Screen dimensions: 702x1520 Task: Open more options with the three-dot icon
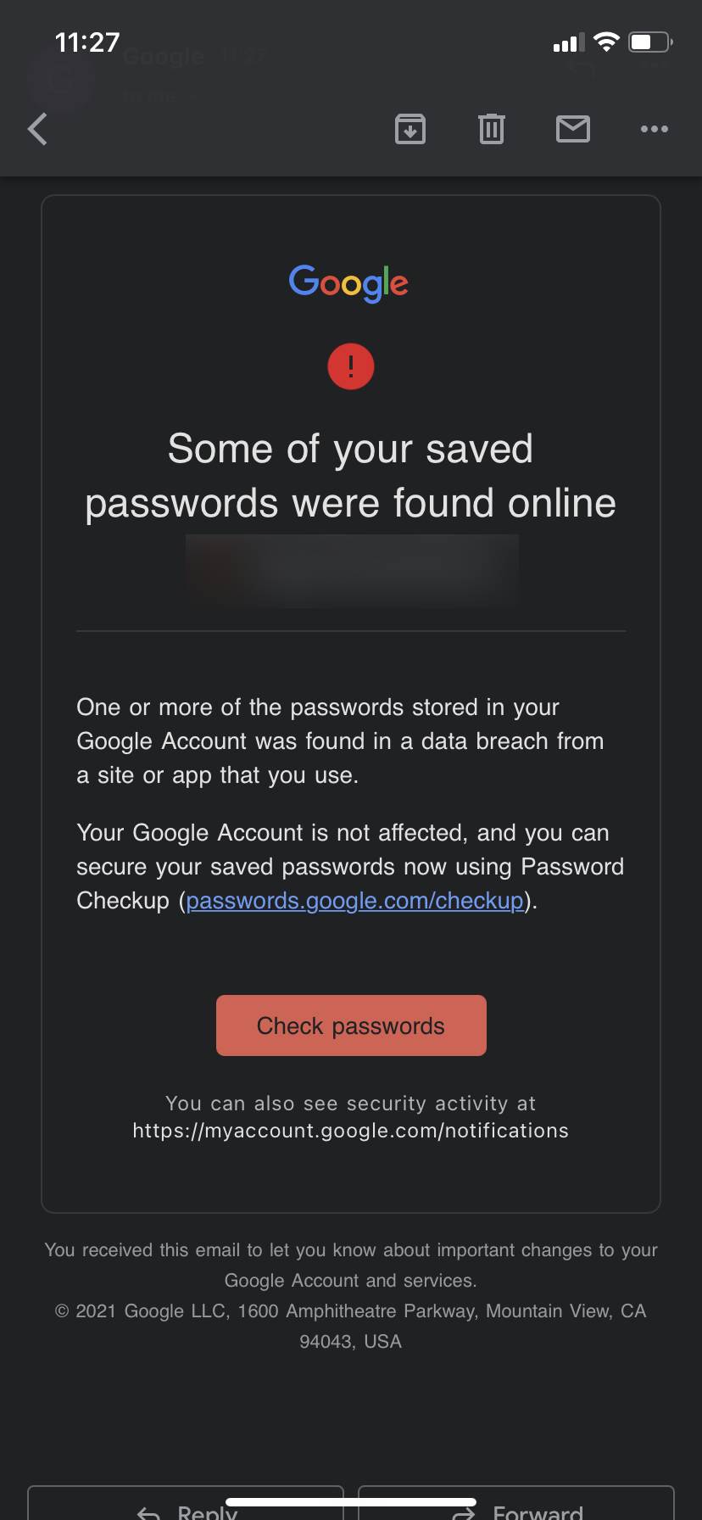click(x=654, y=129)
